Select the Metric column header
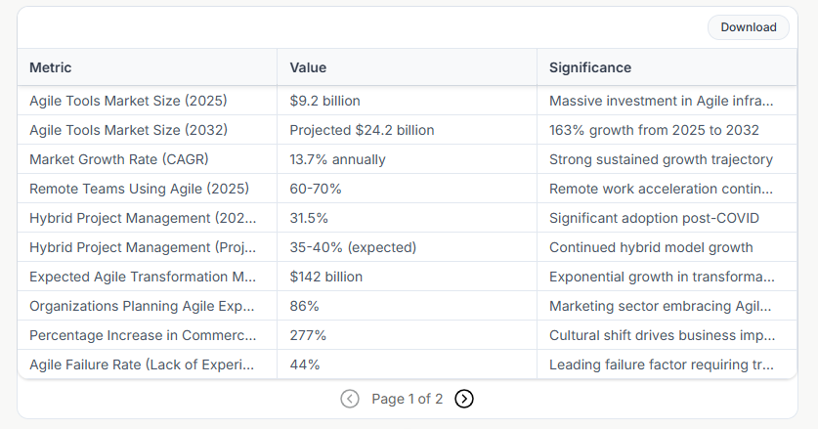 click(x=51, y=67)
